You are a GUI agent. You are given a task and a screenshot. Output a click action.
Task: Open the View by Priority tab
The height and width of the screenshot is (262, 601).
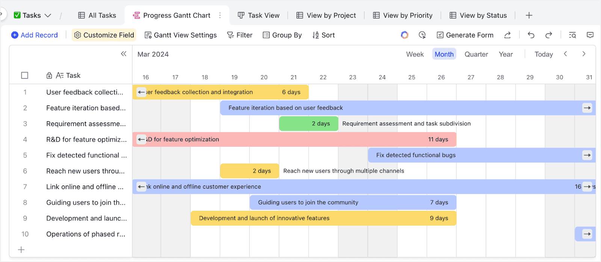click(x=403, y=15)
